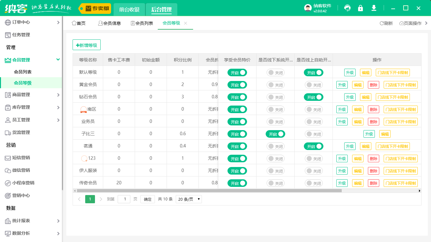Disable 享受会员特价 for 黄金会员
Screen dimensions: 431x242
coord(237,84)
